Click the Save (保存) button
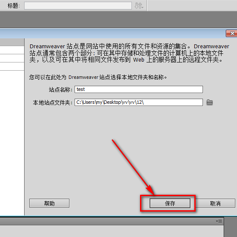This screenshot has width=237, height=237. pos(170,203)
